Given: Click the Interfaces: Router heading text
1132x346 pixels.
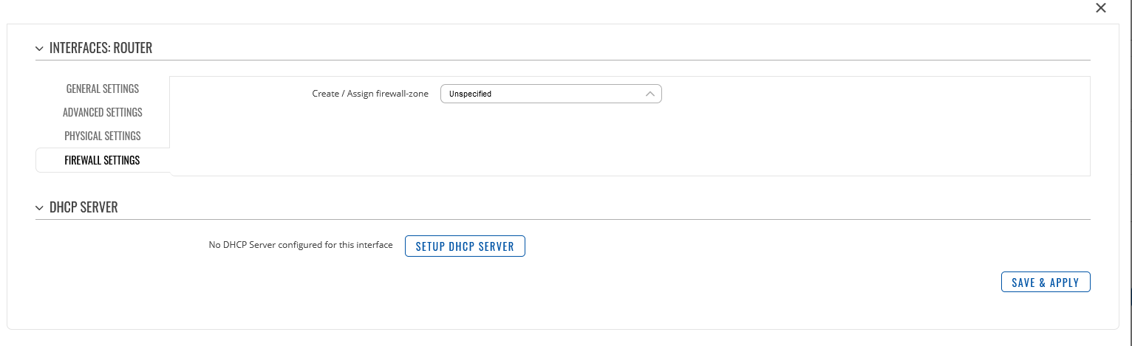Looking at the screenshot, I should (x=100, y=49).
